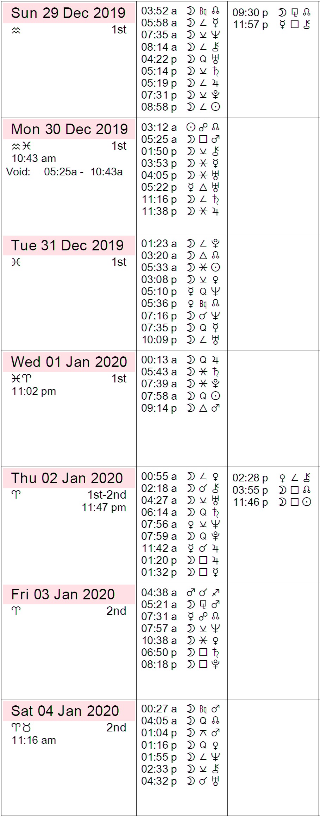This screenshot has height=817, width=320.
Task: Click the Void 05:25a - 10:43a line
Action: point(65,172)
